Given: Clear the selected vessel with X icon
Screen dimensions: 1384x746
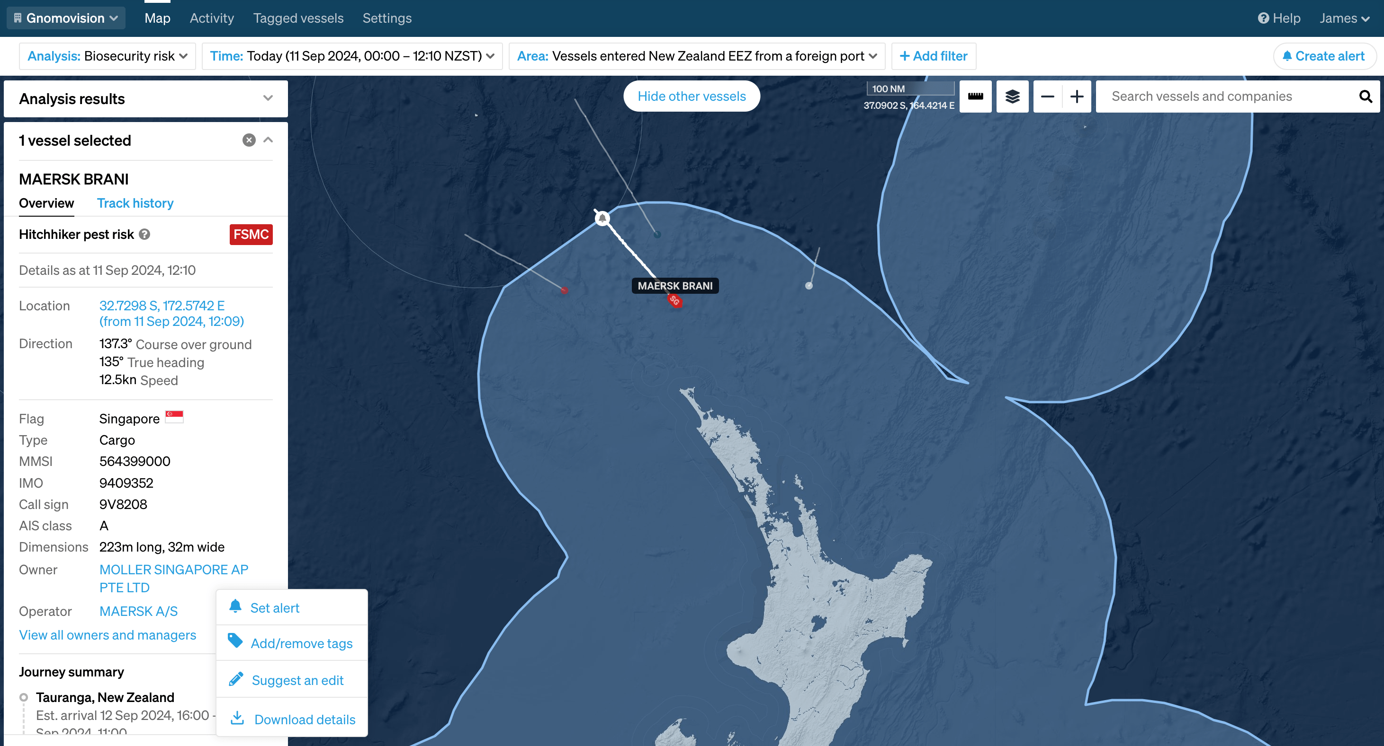Looking at the screenshot, I should point(249,140).
